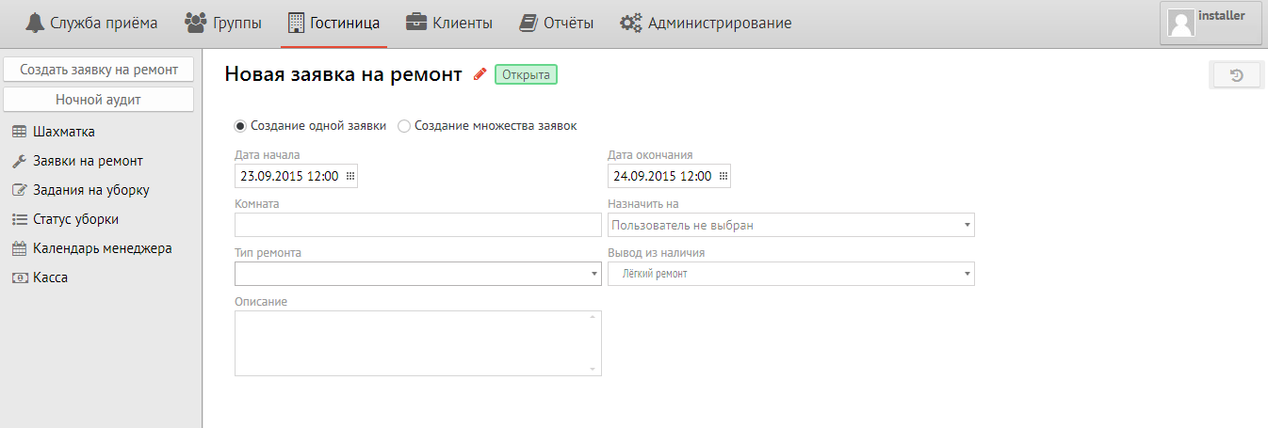Open the Служба приёма menu
The height and width of the screenshot is (428, 1268).
[92, 24]
